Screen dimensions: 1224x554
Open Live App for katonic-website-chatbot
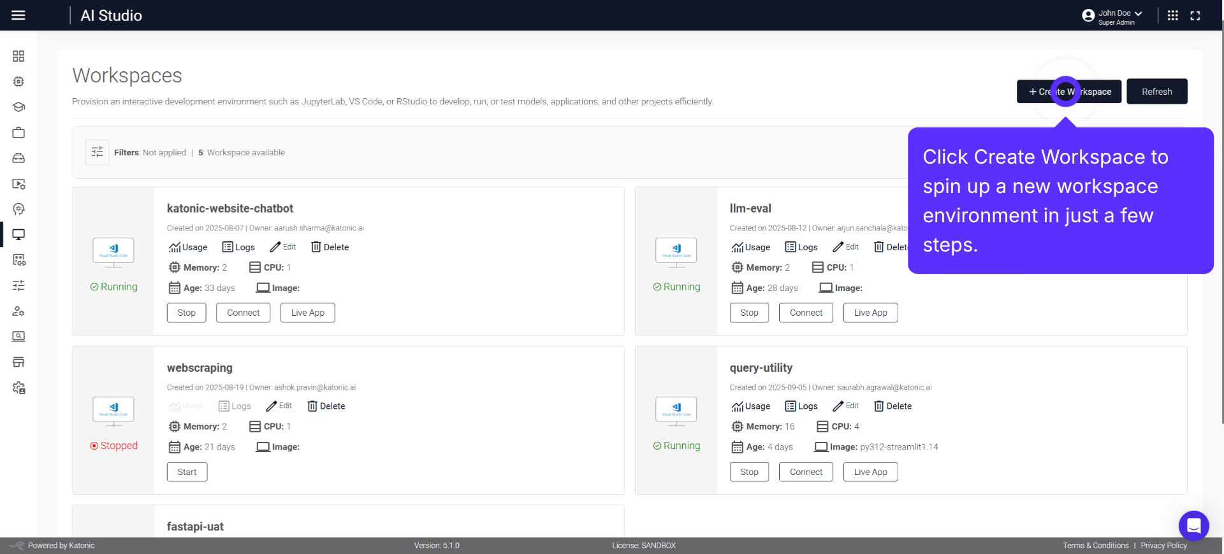click(307, 313)
